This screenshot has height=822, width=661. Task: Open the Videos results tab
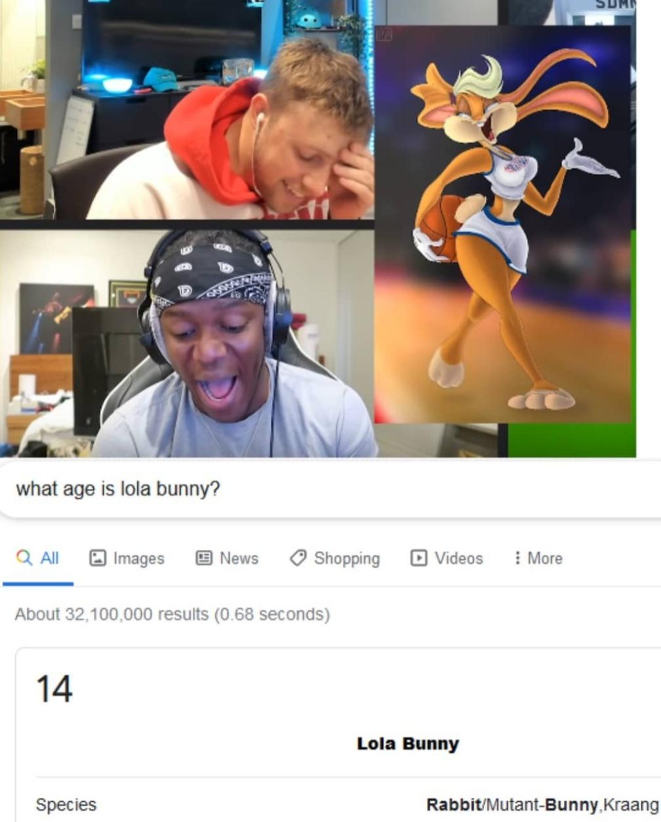[x=447, y=558]
